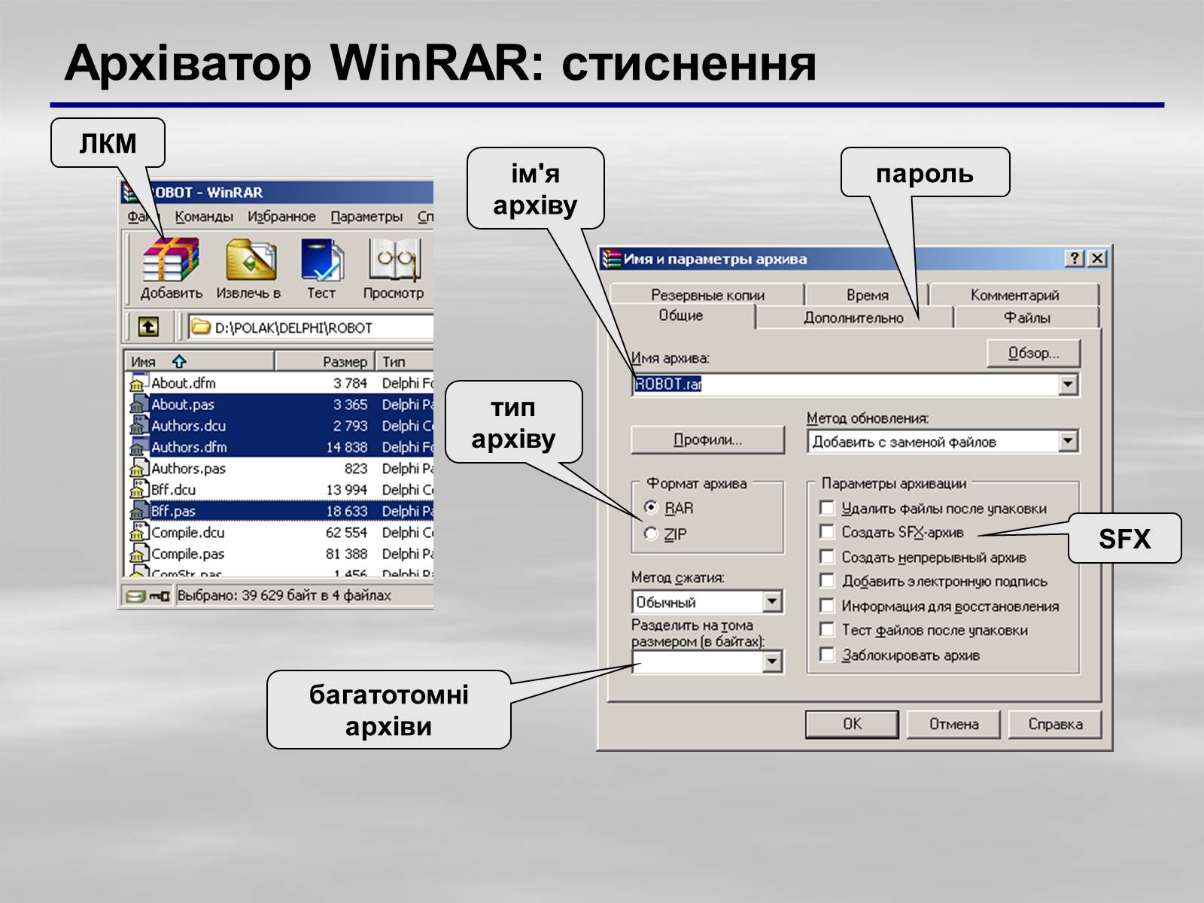1204x903 pixels.
Task: Switch to Общие tab
Action: pos(681,316)
